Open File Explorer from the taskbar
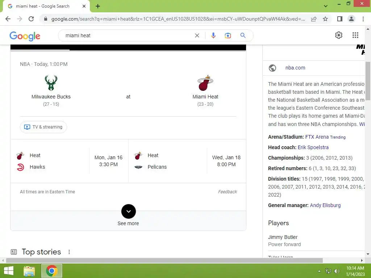This screenshot has height=278, width=371. [x=29, y=271]
